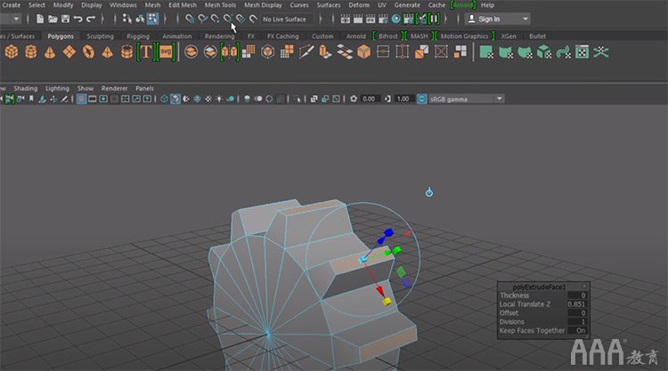Image resolution: width=668 pixels, height=371 pixels.
Task: Toggle the Snap to Curves magnet
Action: click(x=202, y=19)
